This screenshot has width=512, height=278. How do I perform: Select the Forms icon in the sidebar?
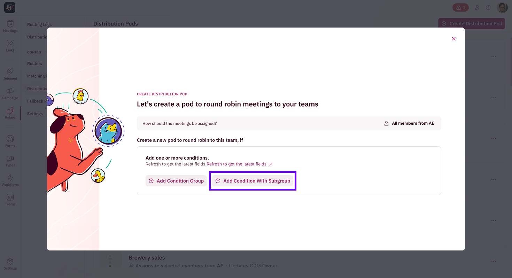(x=10, y=140)
